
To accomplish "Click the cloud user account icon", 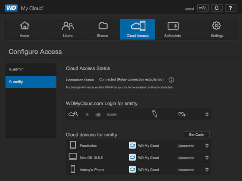I will click(x=73, y=114).
